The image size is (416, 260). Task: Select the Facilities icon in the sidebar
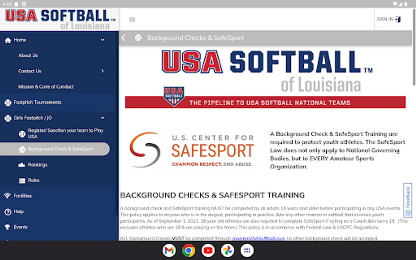coord(8,196)
